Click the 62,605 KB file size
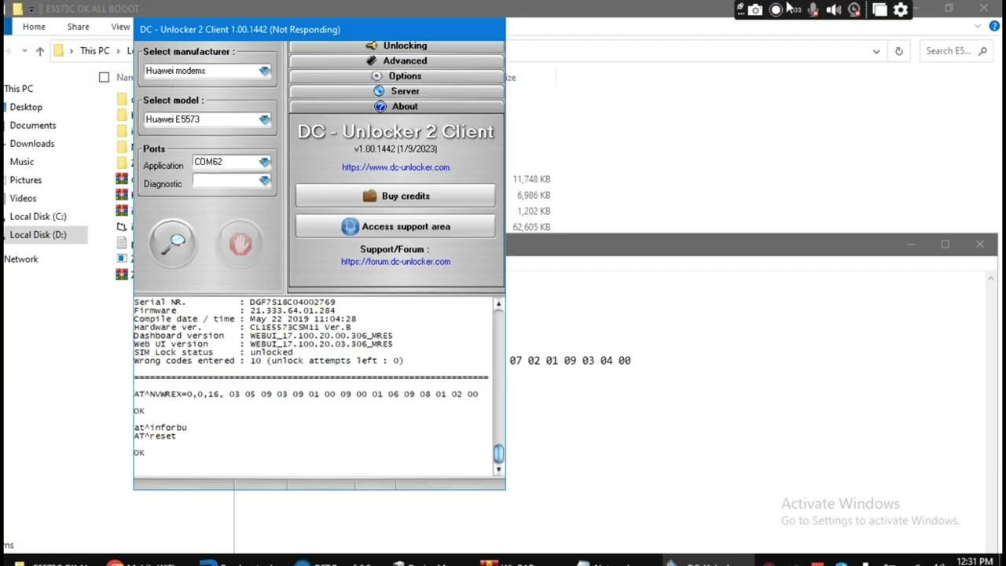1006x566 pixels. [532, 226]
